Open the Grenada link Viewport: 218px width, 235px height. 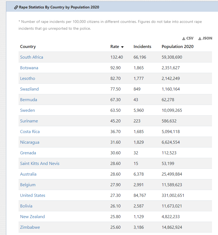point(28,153)
